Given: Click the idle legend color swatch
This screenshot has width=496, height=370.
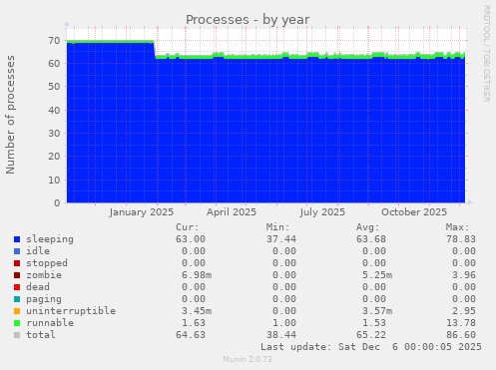Looking at the screenshot, I should (x=17, y=251).
